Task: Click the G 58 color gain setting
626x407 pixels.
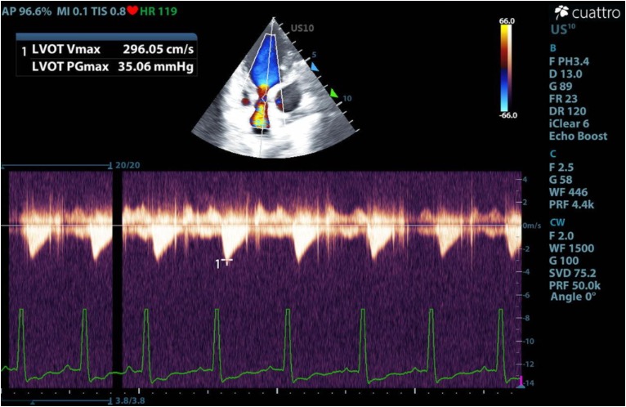Action: click(561, 180)
